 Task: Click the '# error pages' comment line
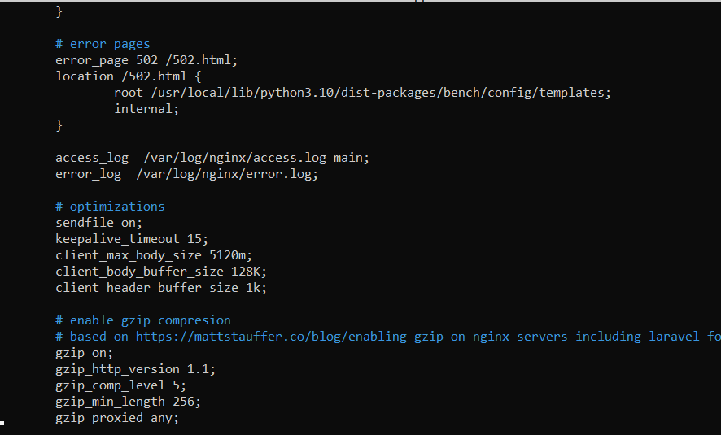(x=103, y=44)
